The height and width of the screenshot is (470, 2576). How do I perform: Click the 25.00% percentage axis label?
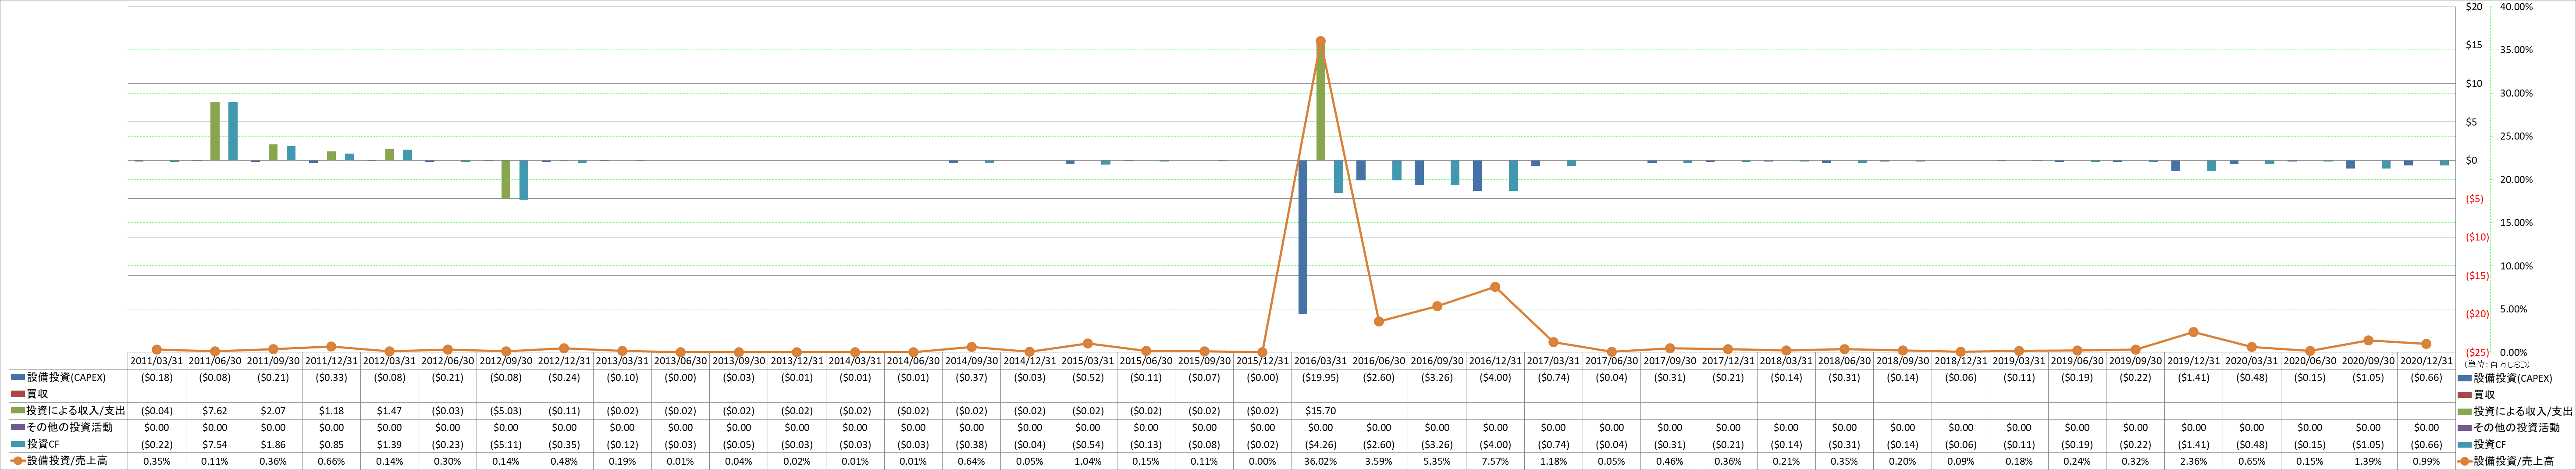(x=2516, y=136)
